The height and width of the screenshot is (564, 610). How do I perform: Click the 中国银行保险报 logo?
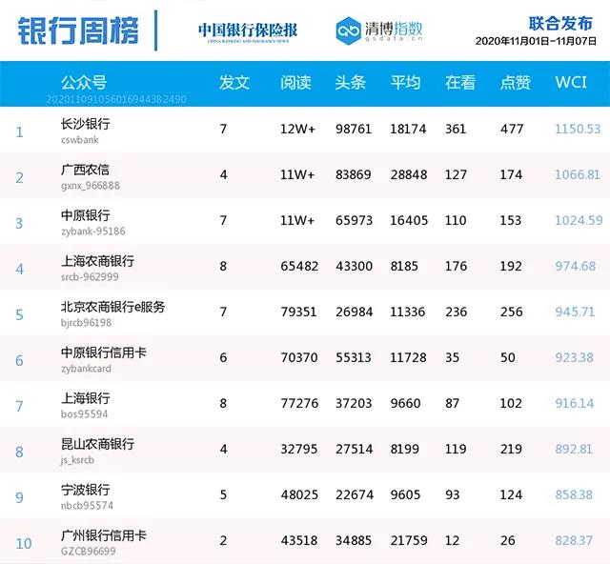pos(248,30)
